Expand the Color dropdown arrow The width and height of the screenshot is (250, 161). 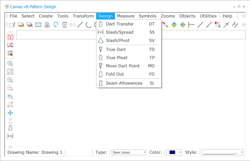(180, 152)
